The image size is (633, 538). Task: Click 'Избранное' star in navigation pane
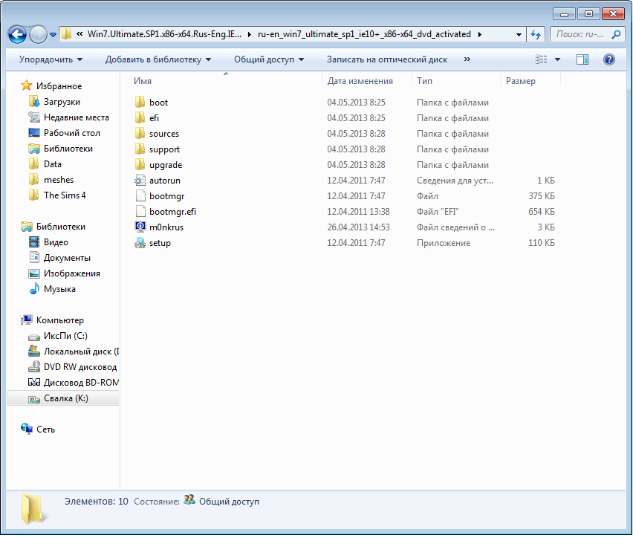[x=27, y=85]
